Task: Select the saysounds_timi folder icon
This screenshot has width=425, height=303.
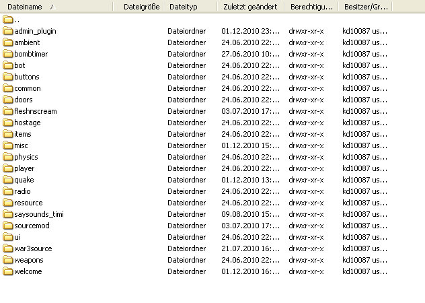Action: pos(7,214)
